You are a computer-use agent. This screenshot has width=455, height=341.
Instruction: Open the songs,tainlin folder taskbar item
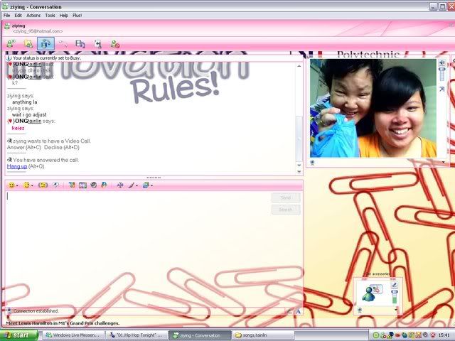click(263, 335)
